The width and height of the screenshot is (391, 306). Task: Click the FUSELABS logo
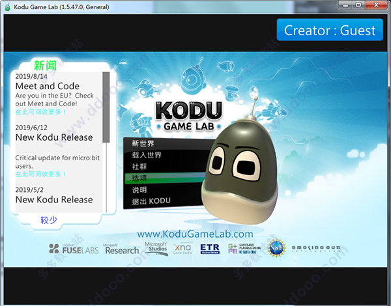click(74, 249)
